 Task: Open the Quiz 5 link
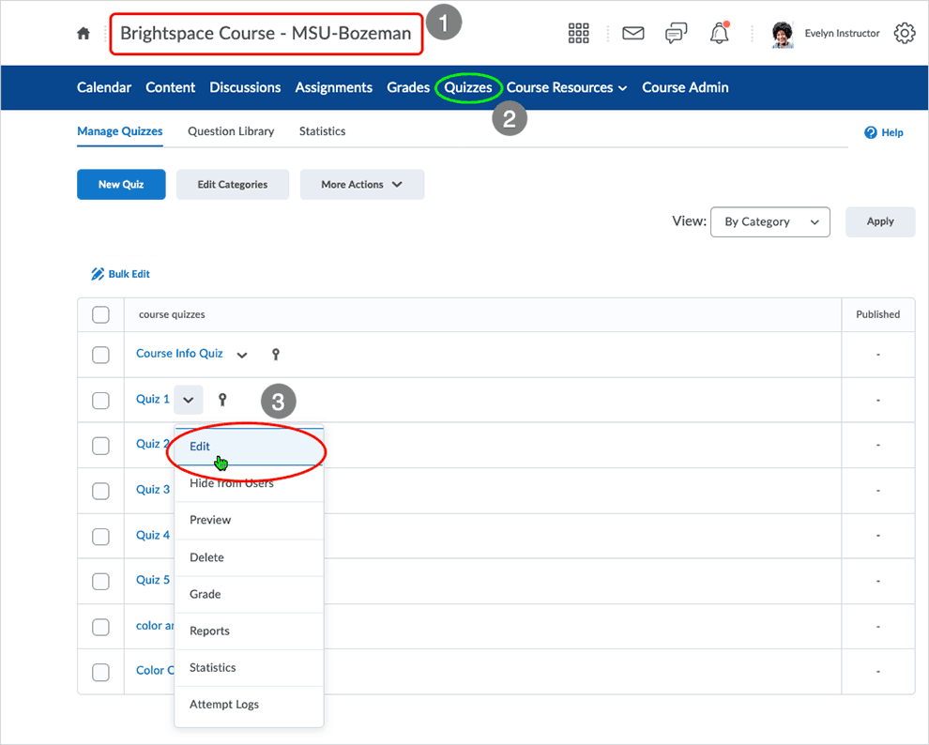[153, 581]
